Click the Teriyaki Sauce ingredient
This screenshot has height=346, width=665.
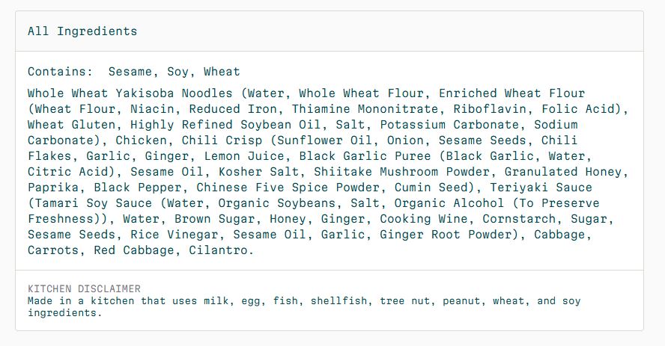(541, 187)
